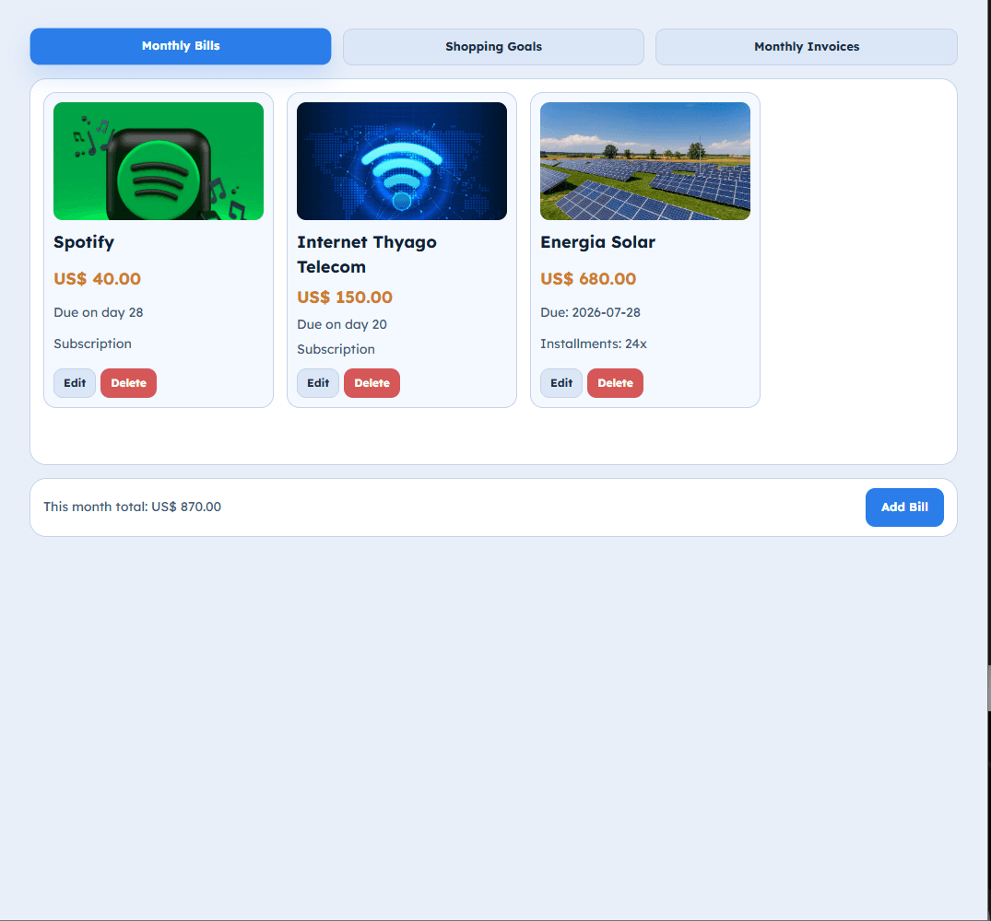Delete the Energia Solar bill
Image resolution: width=991 pixels, height=921 pixels.
[615, 383]
